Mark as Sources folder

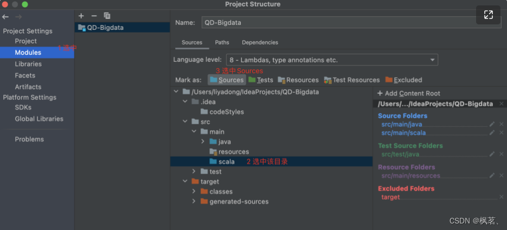(x=227, y=80)
